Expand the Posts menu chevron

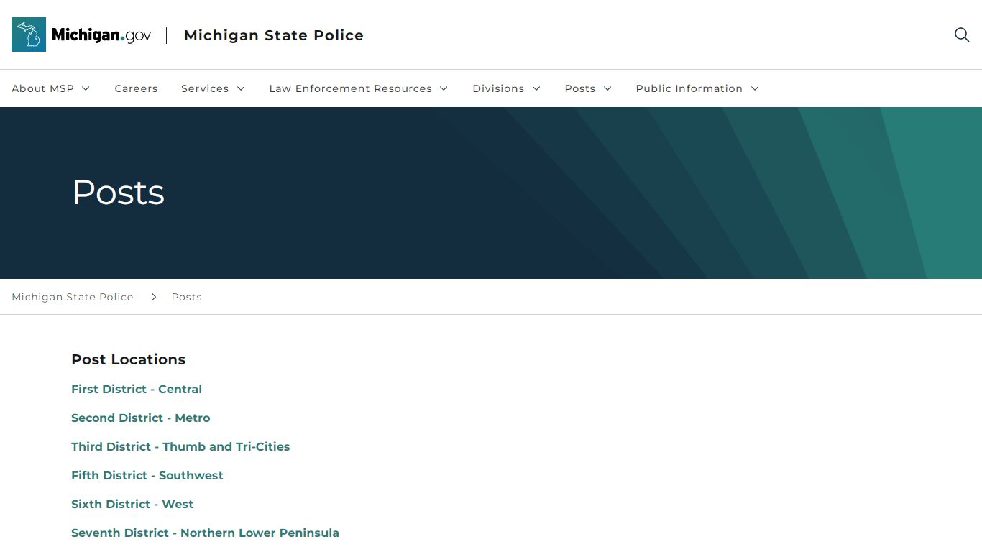pos(607,88)
